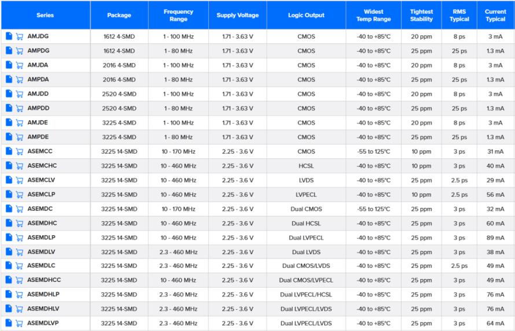Open the datasheet icon for ASEMDC
515x331 pixels.
(9, 209)
